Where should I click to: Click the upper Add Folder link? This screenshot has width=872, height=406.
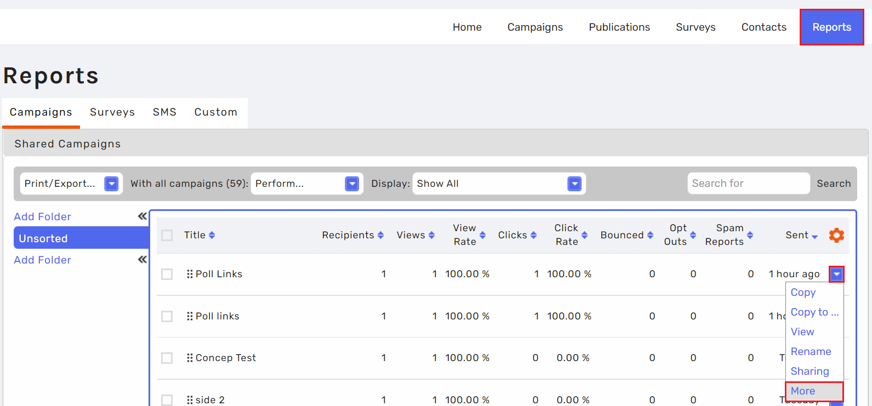[x=42, y=216]
